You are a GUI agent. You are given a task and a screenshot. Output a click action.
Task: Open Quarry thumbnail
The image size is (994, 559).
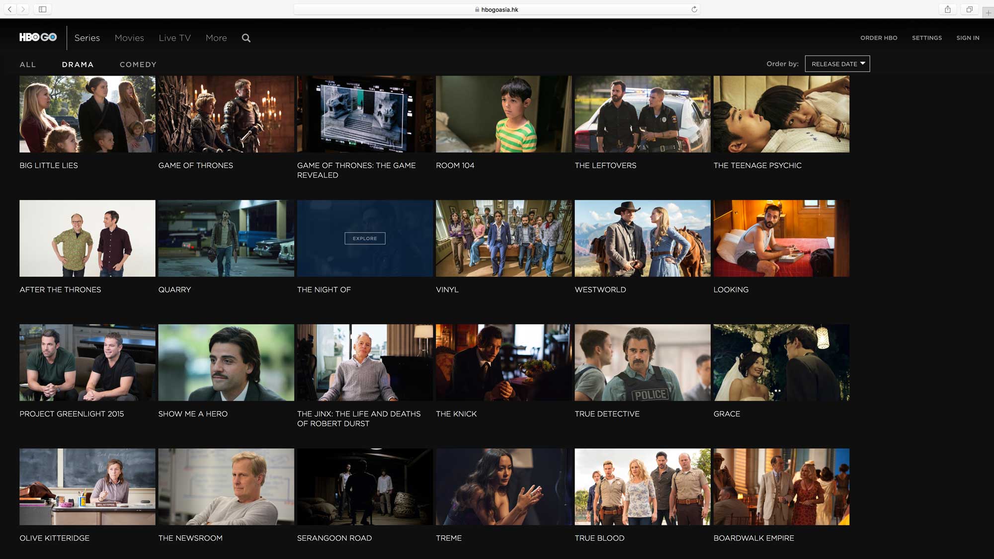226,239
